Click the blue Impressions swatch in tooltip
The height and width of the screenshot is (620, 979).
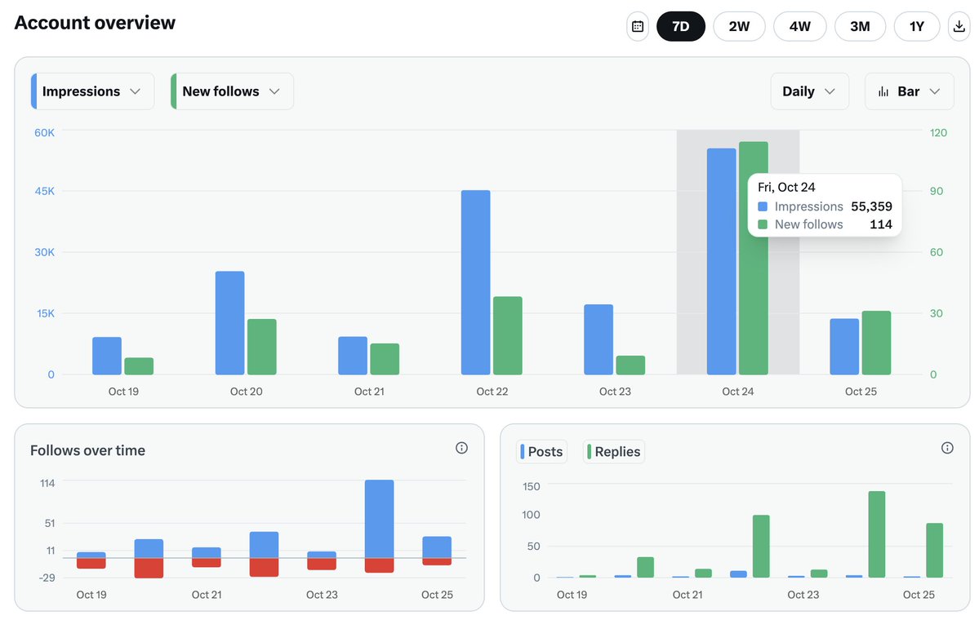(x=763, y=206)
